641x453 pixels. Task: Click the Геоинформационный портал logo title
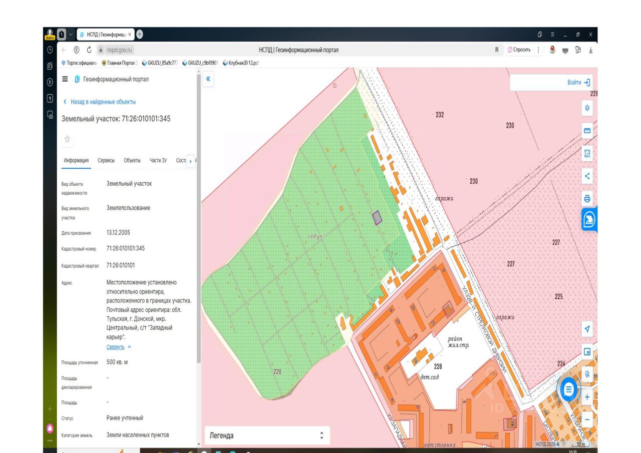(111, 79)
